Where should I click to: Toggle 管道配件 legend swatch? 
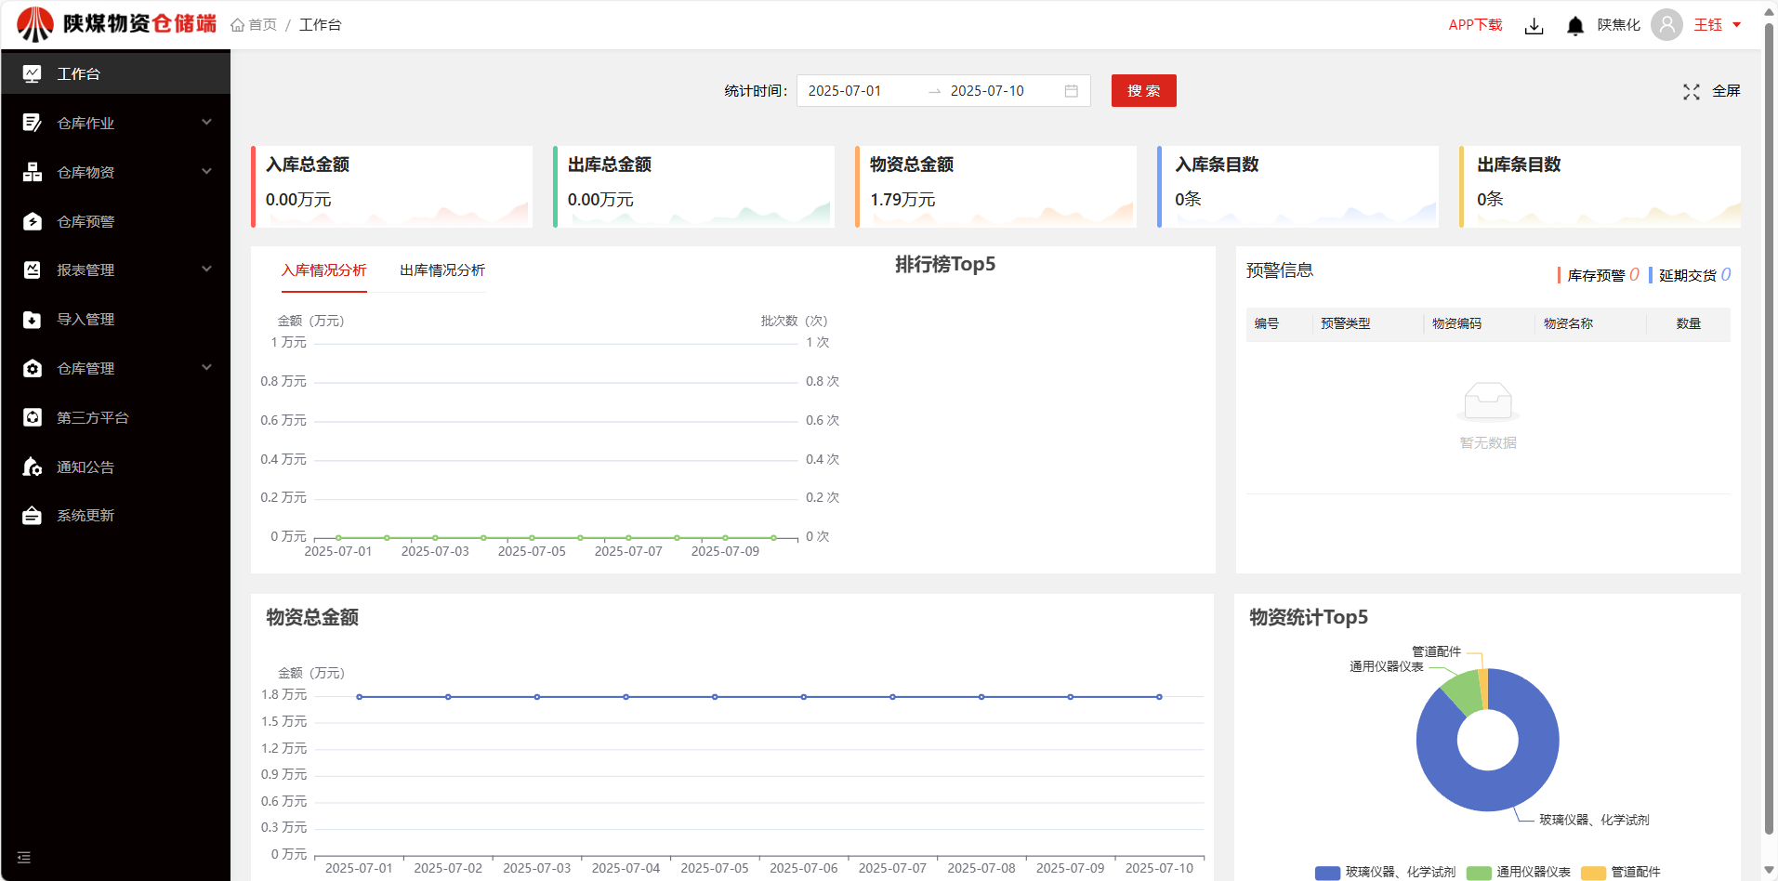coord(1593,873)
